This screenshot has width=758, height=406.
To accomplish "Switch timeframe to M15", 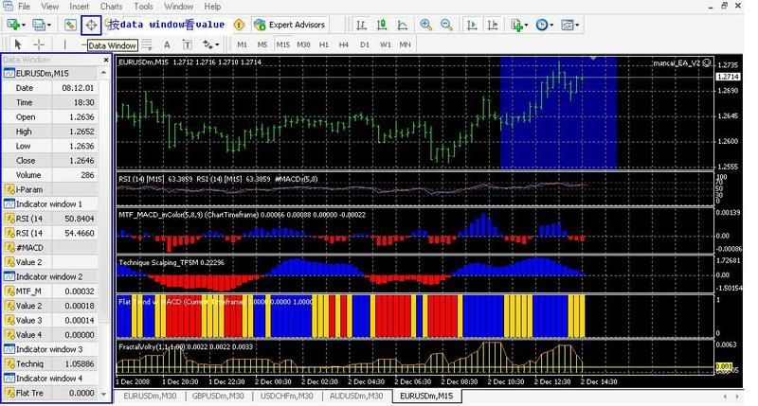I will 282,44.
